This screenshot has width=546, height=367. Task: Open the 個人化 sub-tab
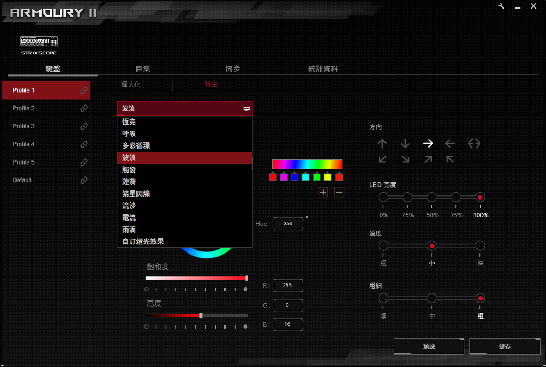click(131, 85)
